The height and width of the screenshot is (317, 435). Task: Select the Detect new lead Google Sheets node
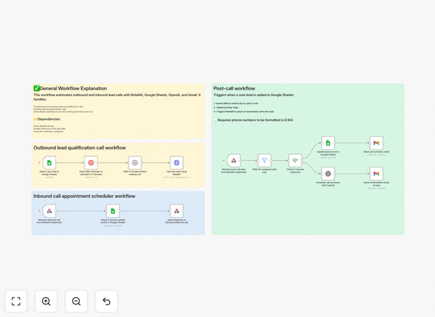click(x=50, y=163)
